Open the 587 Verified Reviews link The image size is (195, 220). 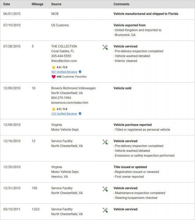64,72
